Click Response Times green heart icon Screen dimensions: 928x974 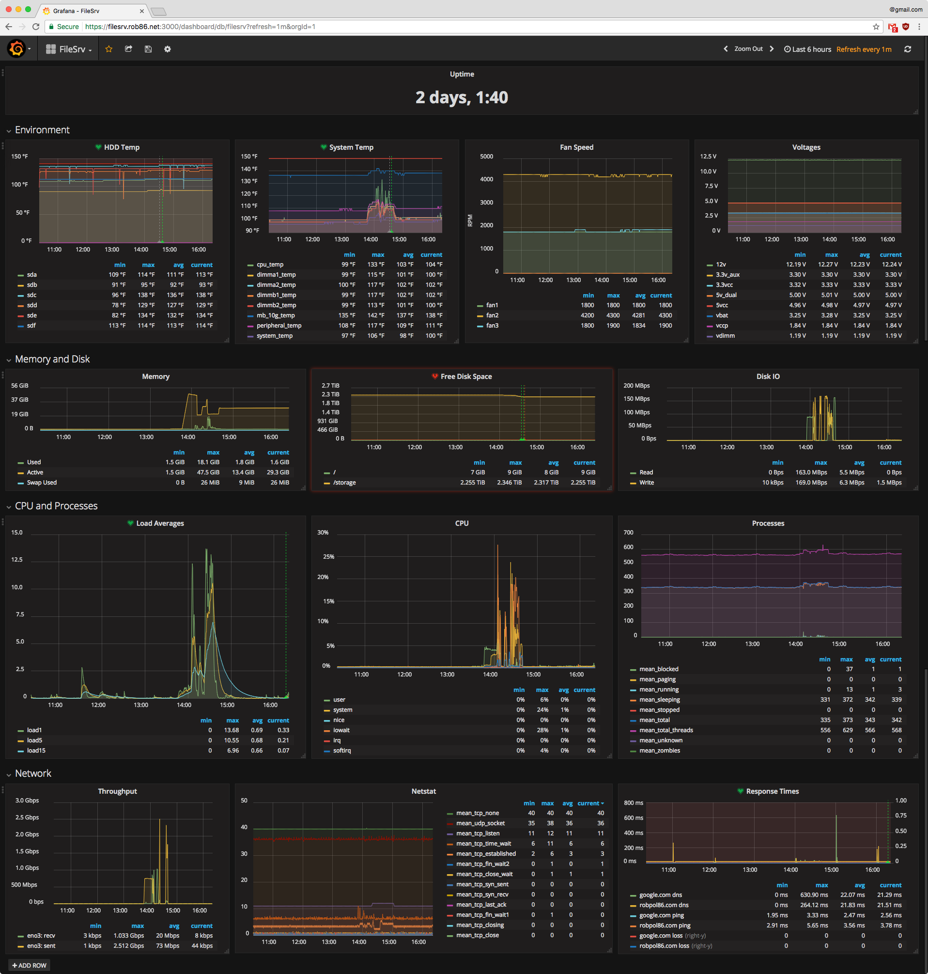click(741, 791)
